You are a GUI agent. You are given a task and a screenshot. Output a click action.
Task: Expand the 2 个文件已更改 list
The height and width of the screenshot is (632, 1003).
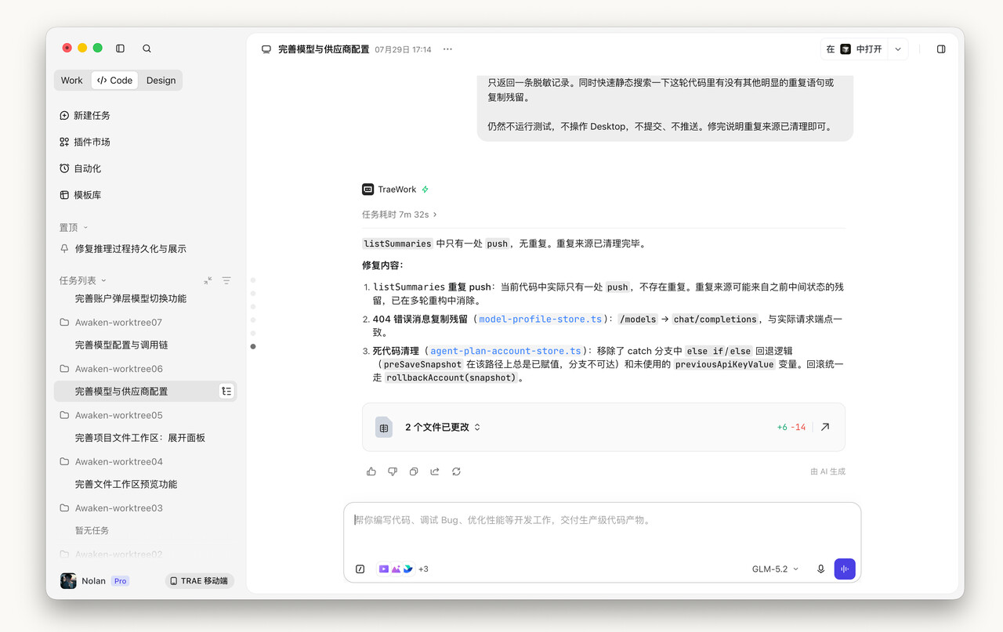443,428
